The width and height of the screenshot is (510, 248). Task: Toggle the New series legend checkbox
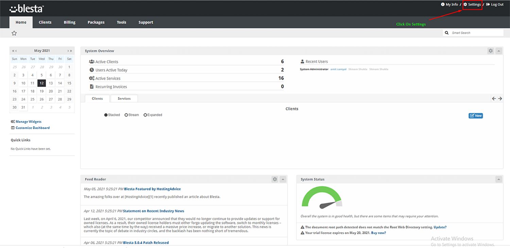[x=476, y=116]
